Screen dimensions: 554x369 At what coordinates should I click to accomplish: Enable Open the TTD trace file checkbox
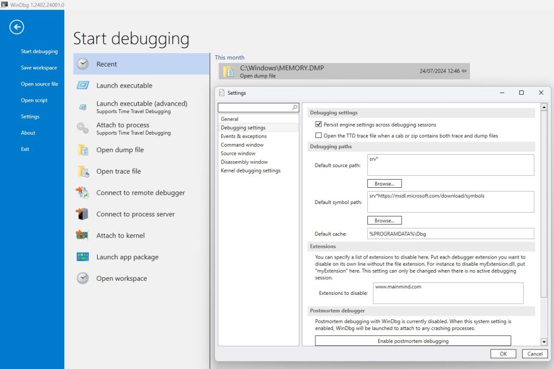point(318,135)
